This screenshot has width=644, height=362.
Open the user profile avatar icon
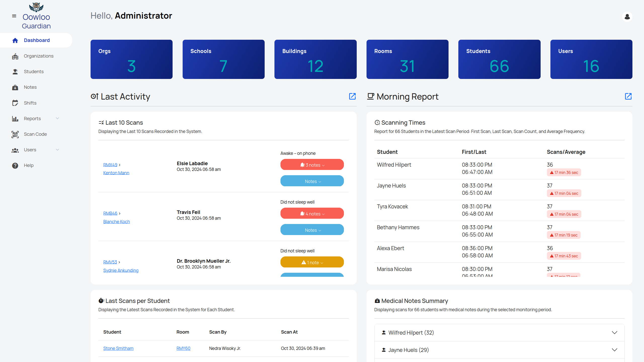(627, 17)
